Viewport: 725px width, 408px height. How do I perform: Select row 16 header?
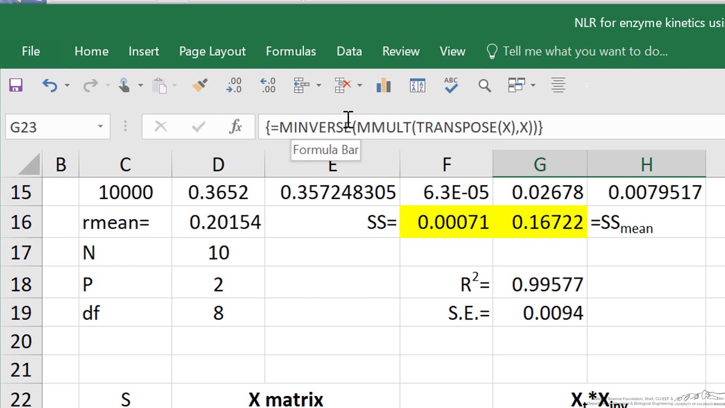[x=21, y=222]
